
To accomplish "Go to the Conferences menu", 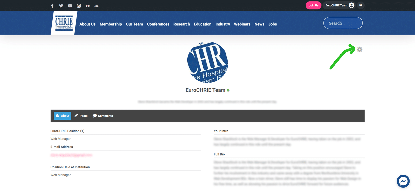I will (158, 24).
